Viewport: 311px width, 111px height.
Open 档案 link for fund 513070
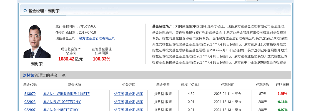(x=140, y=94)
